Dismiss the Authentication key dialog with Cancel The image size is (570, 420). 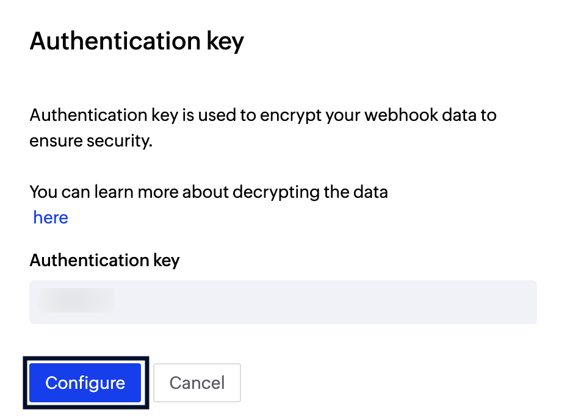tap(197, 383)
